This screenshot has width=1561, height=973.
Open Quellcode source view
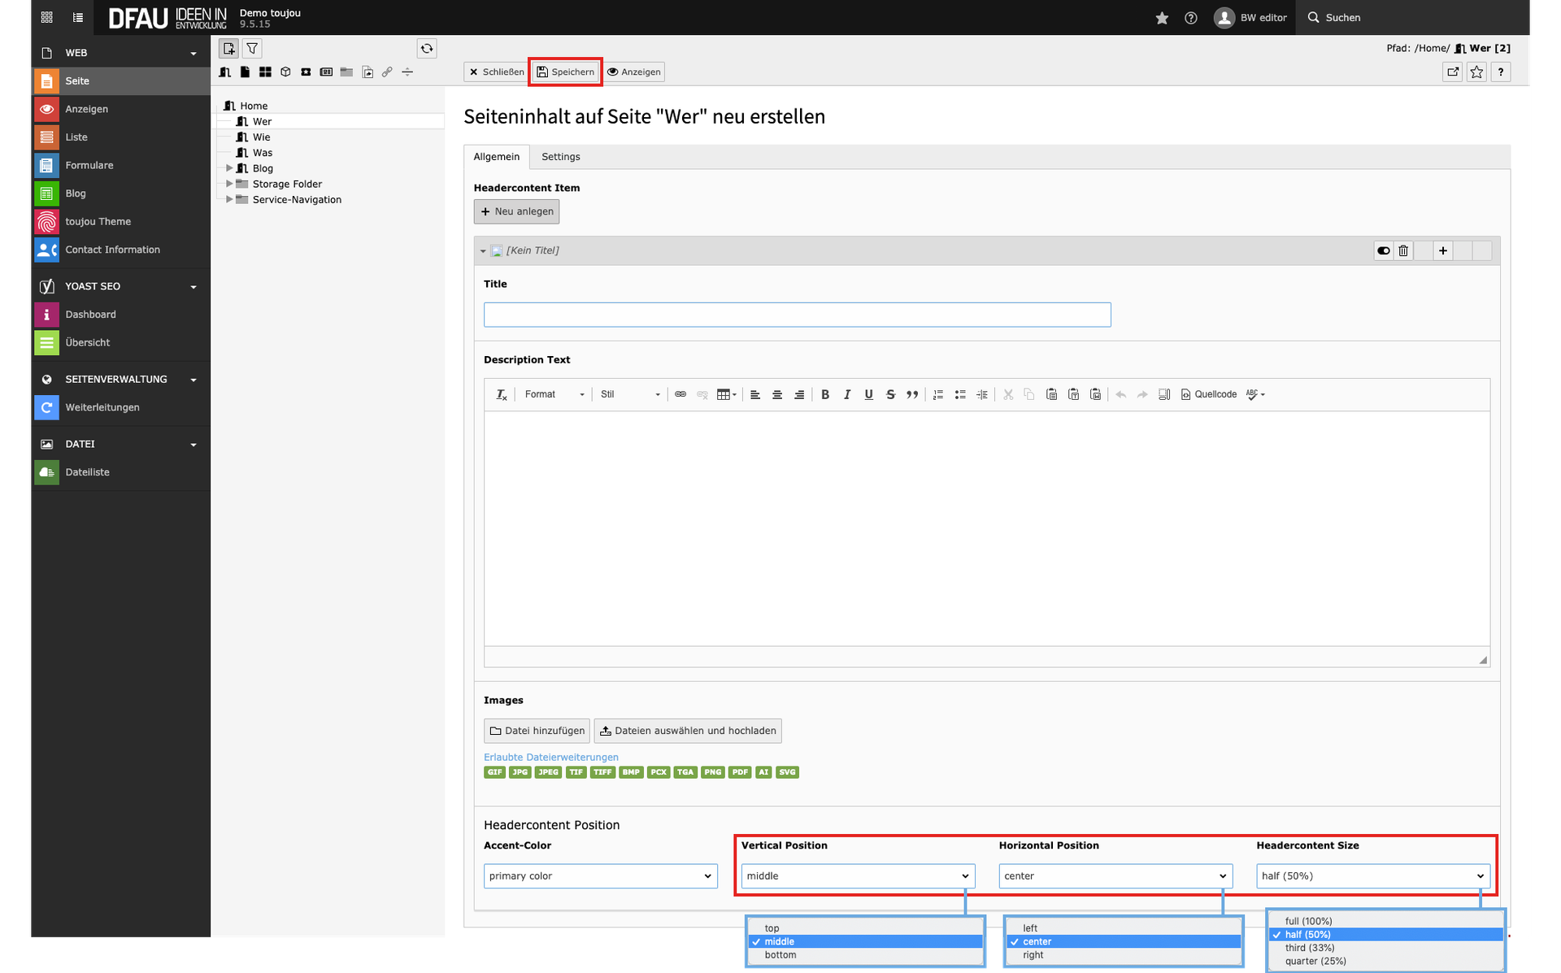tap(1209, 394)
